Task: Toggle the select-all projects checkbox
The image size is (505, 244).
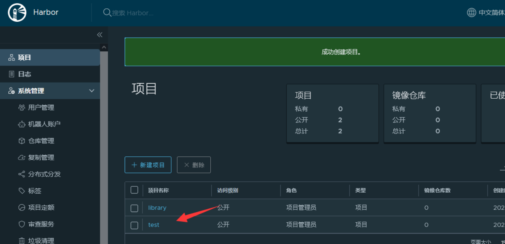Action: pyautogui.click(x=134, y=190)
